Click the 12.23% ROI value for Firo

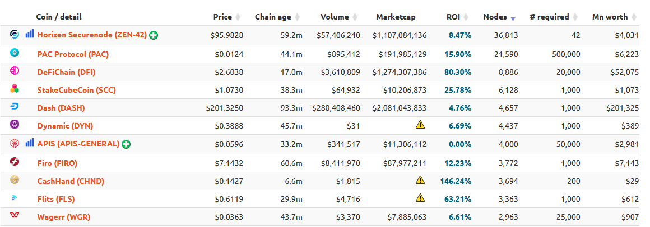tap(458, 163)
